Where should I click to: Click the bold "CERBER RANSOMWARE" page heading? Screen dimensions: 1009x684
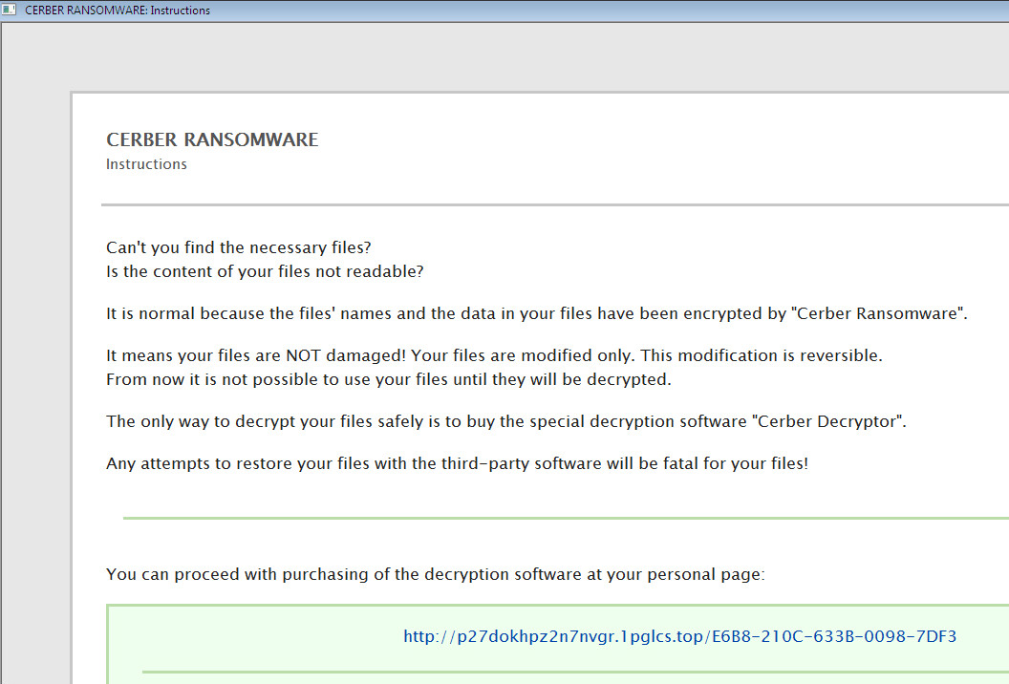[x=212, y=139]
